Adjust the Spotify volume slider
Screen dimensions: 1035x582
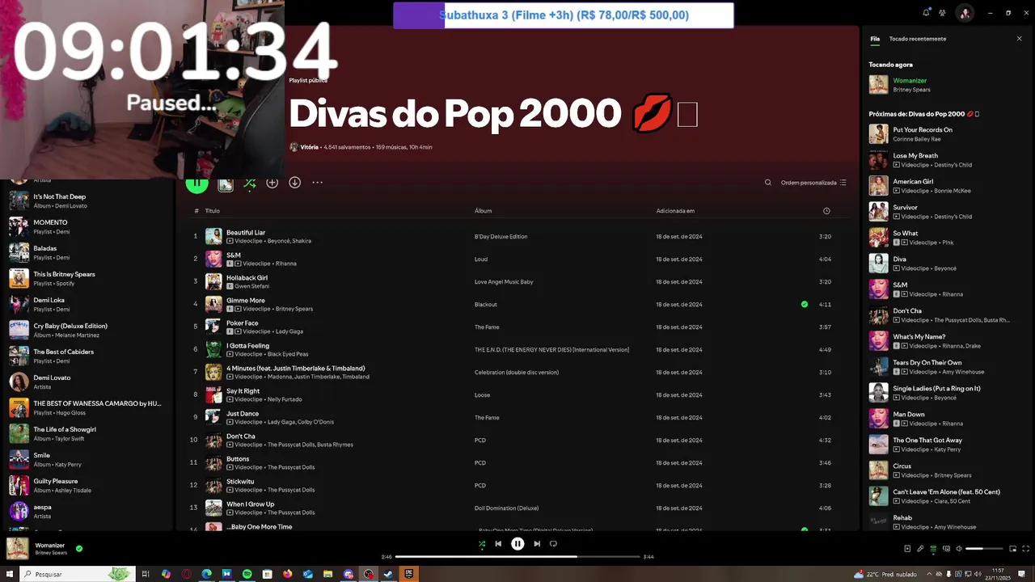click(985, 549)
